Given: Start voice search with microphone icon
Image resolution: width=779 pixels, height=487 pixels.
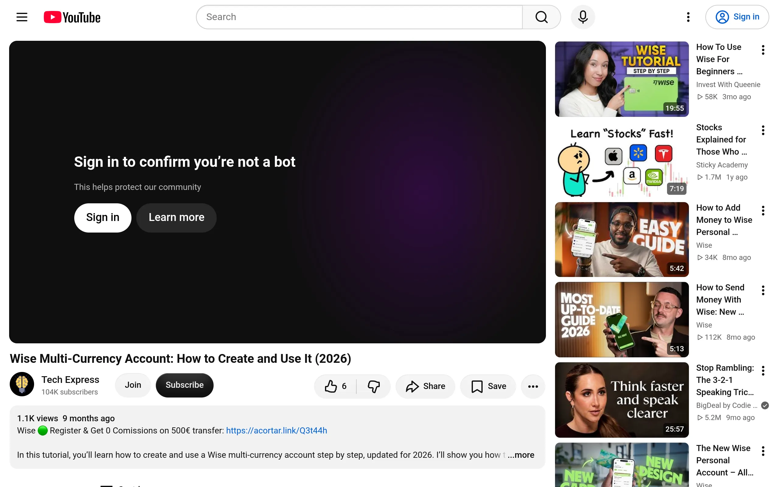Looking at the screenshot, I should [583, 17].
